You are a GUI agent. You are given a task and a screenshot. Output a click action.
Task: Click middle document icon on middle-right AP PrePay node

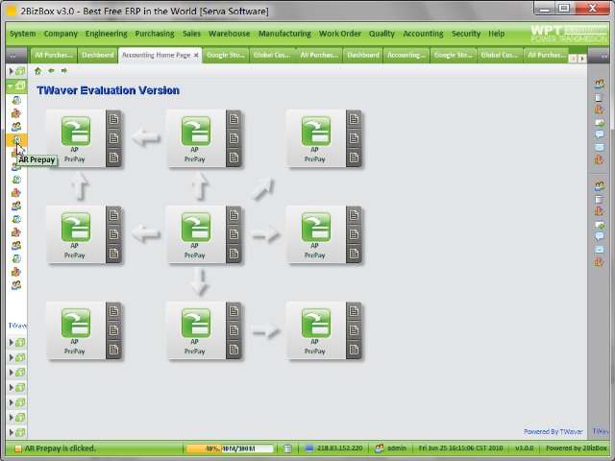click(x=354, y=234)
